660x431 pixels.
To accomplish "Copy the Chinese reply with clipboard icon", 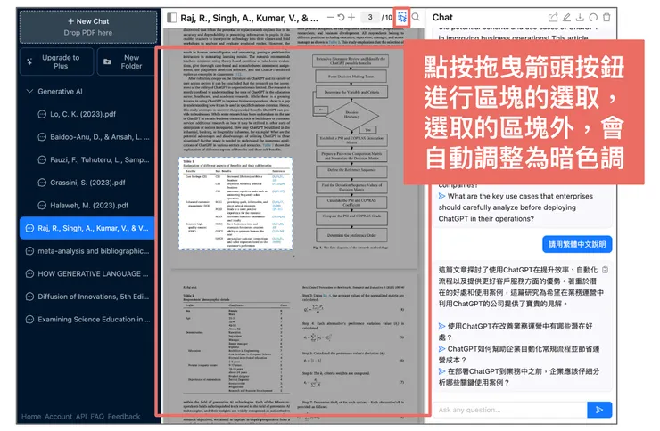I will click(x=605, y=270).
